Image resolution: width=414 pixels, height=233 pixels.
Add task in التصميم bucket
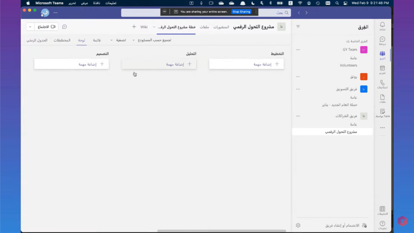click(72, 64)
